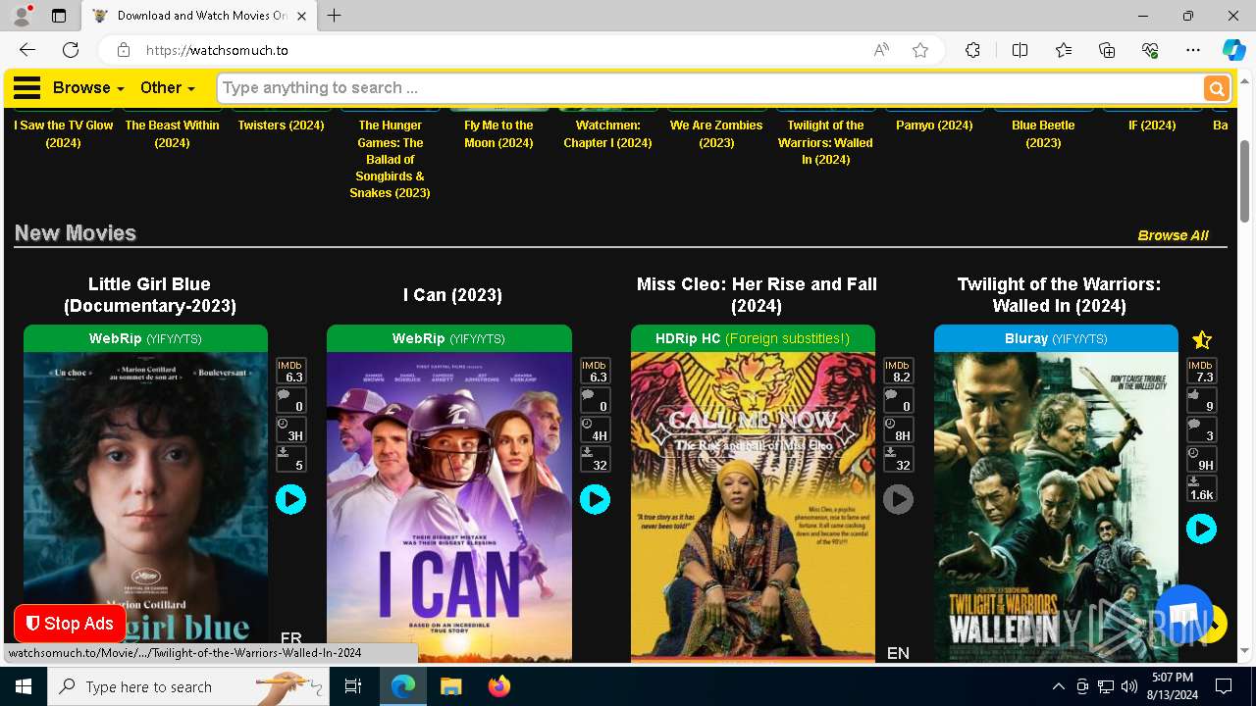This screenshot has width=1256, height=706.
Task: Click the search input field
Action: point(709,88)
